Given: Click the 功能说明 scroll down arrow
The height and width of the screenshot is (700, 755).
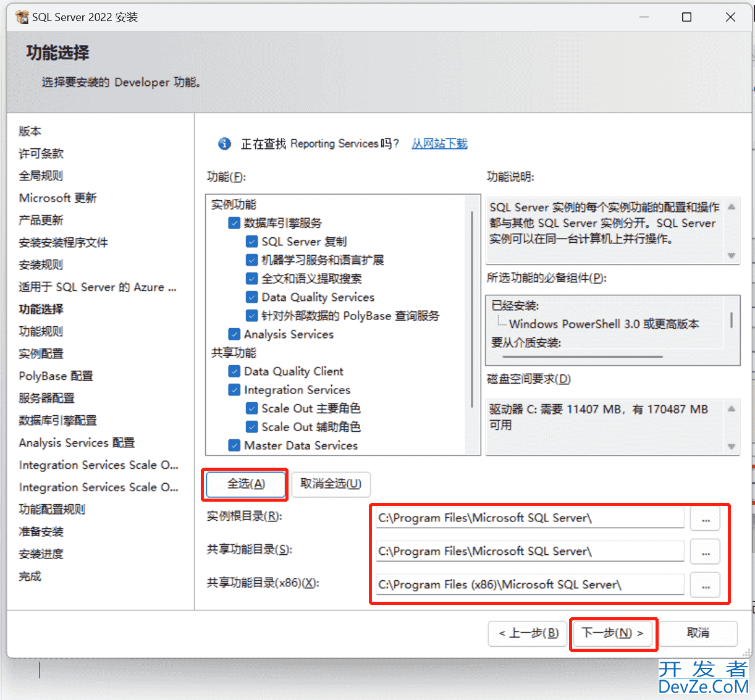Looking at the screenshot, I should pyautogui.click(x=732, y=255).
